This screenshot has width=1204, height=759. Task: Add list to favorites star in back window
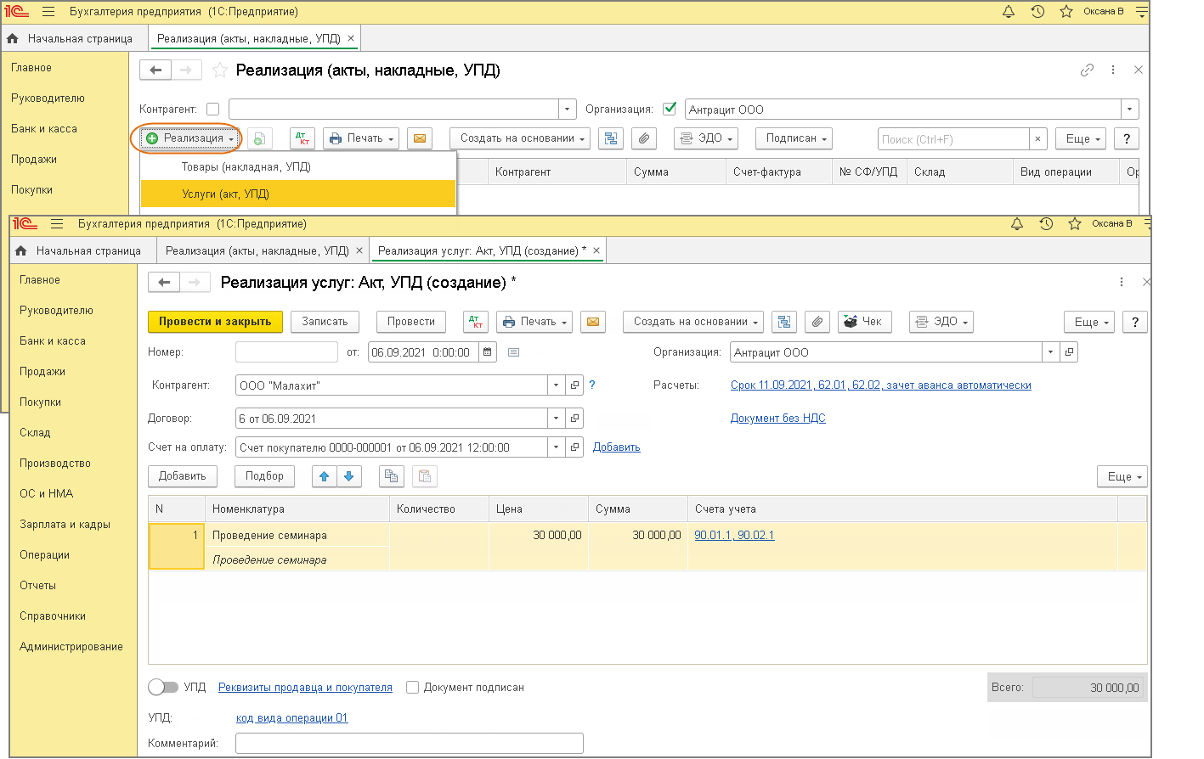pyautogui.click(x=220, y=70)
